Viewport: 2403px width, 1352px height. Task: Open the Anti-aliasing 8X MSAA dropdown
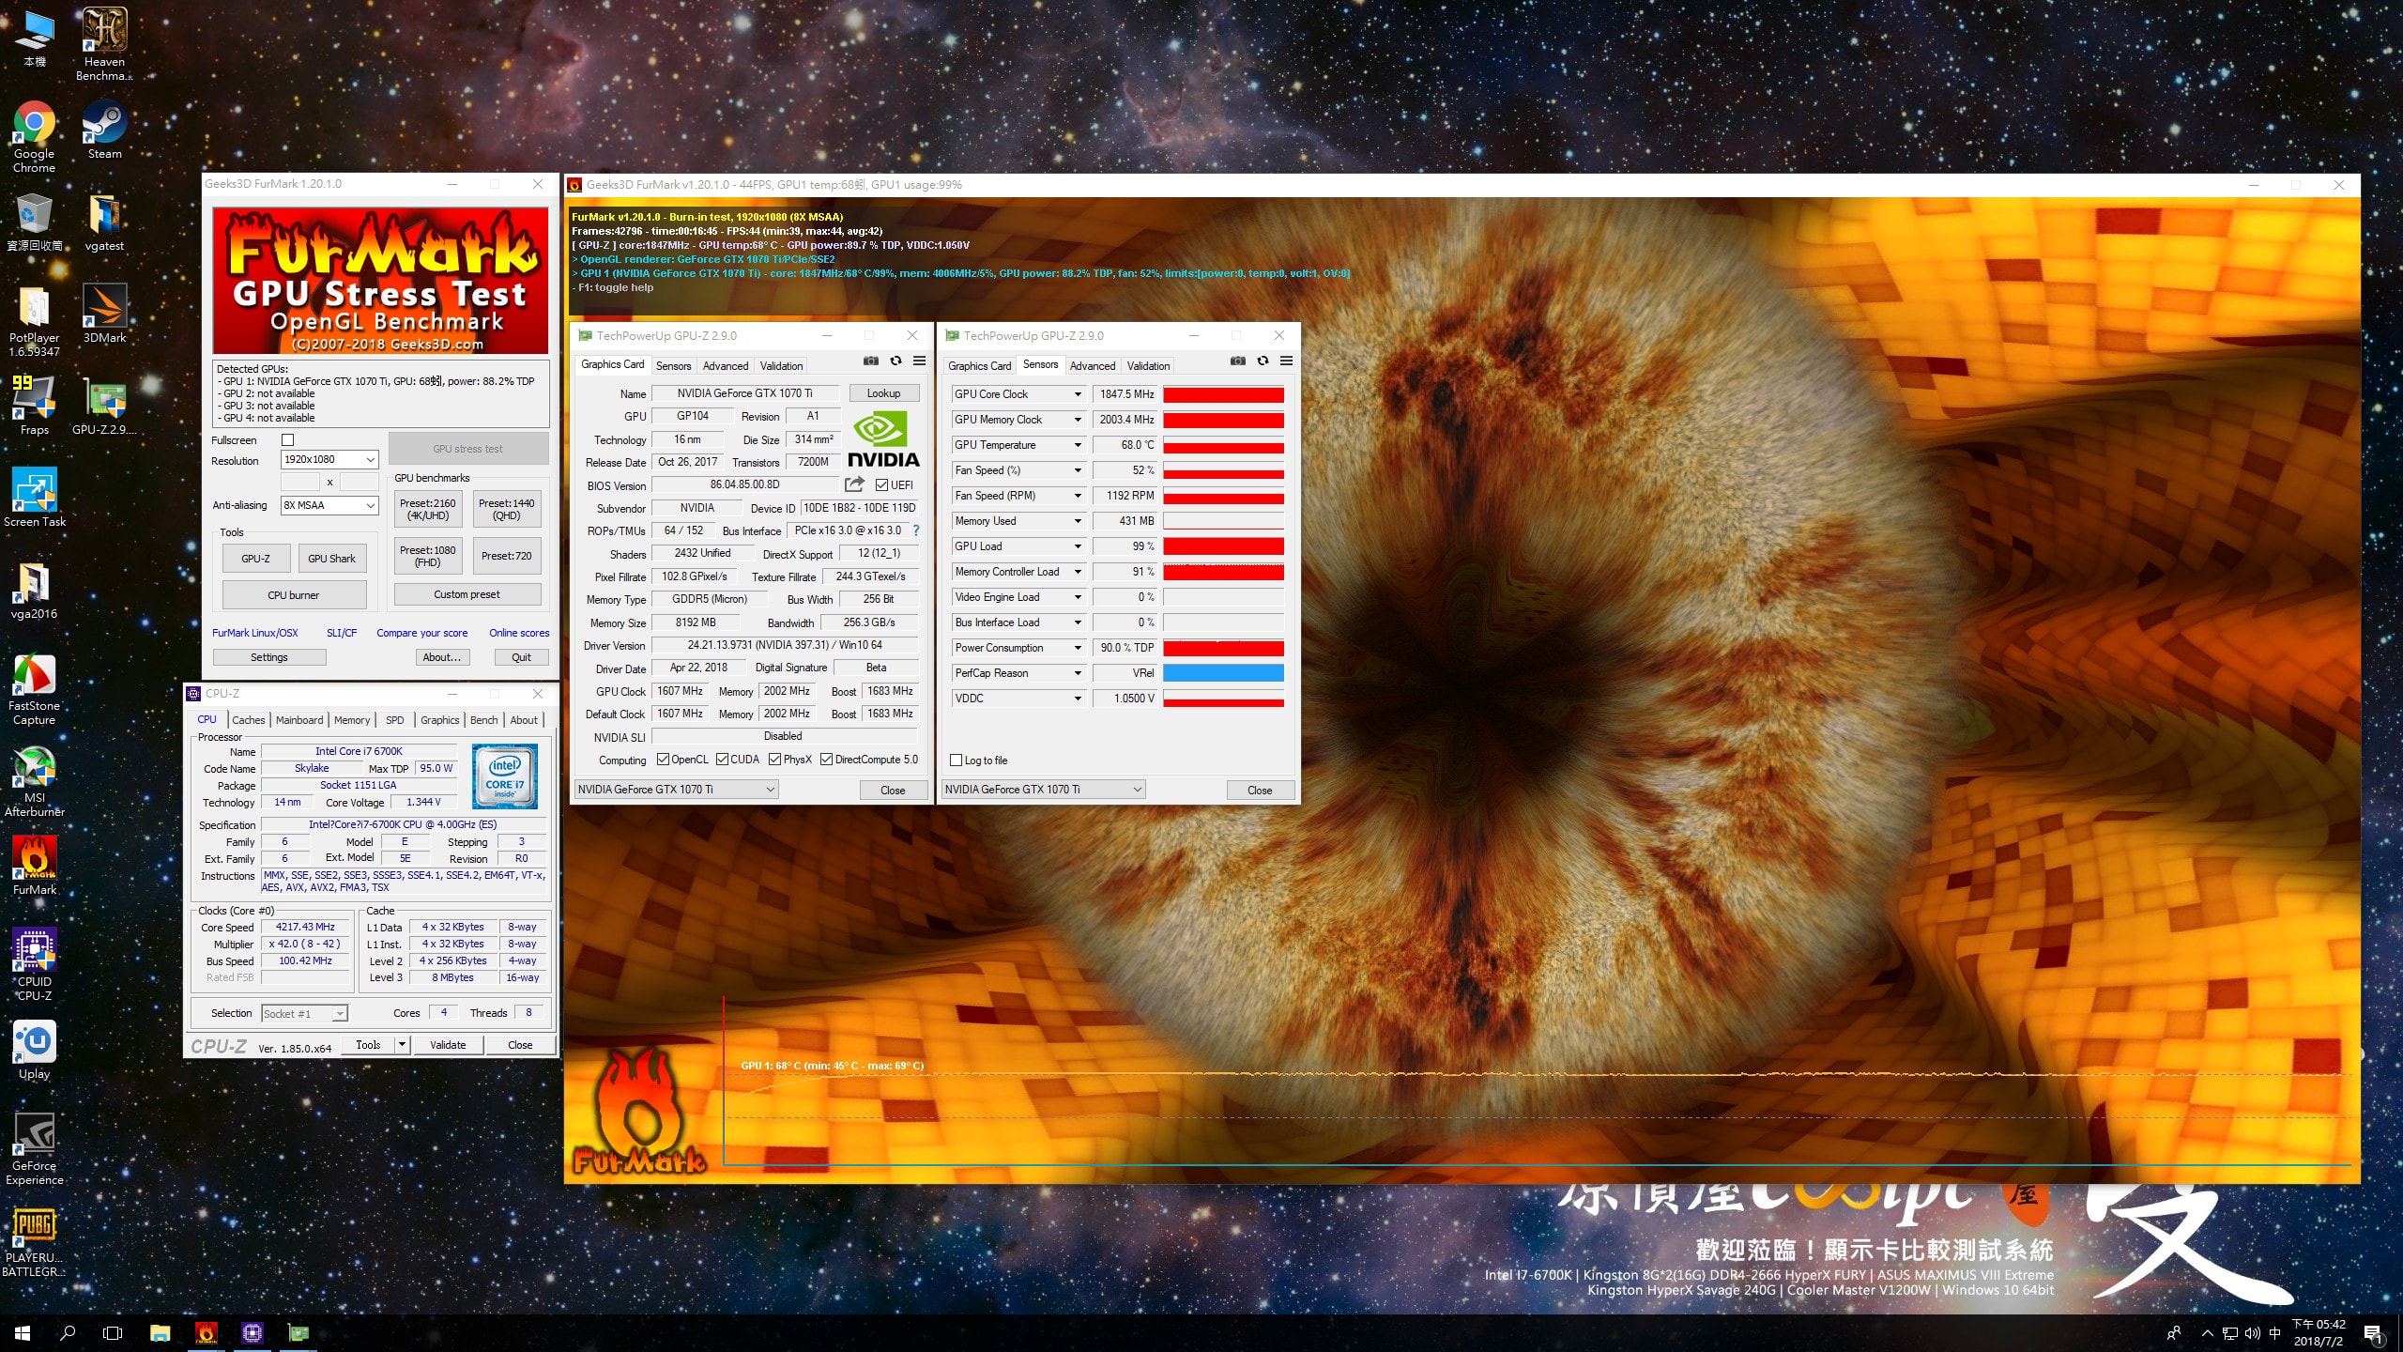coord(329,505)
